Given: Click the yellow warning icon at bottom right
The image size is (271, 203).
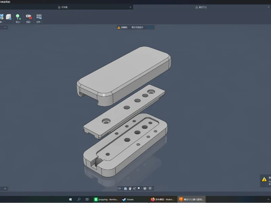Looking at the screenshot, I should [264, 179].
